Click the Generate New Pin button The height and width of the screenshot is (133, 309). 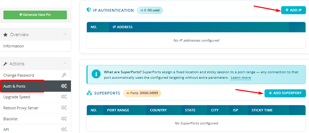click(x=35, y=15)
